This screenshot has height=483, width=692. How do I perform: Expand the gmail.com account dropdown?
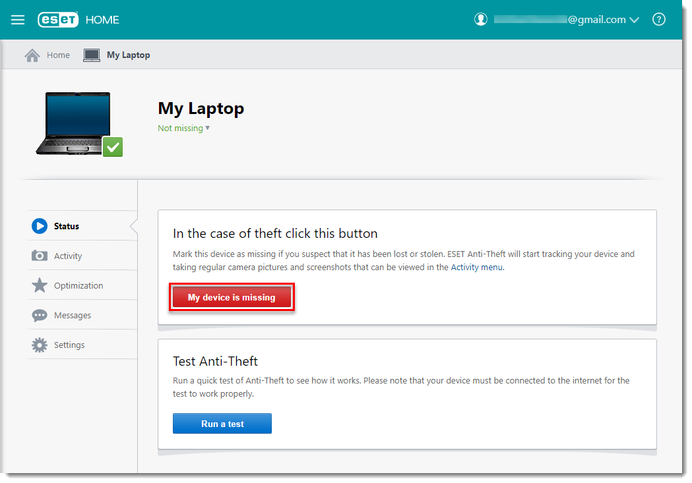[634, 20]
